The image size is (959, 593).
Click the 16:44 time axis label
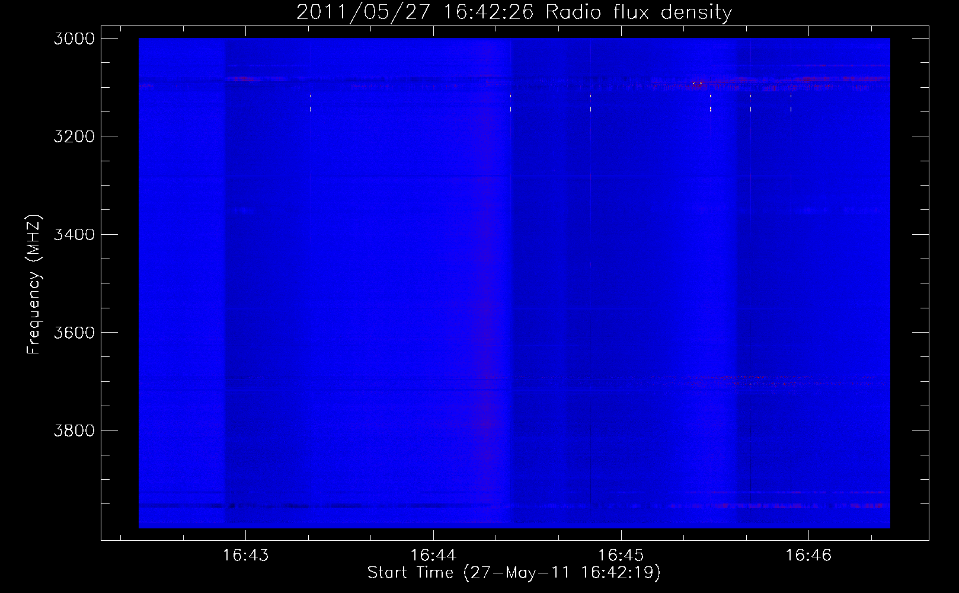click(x=433, y=555)
